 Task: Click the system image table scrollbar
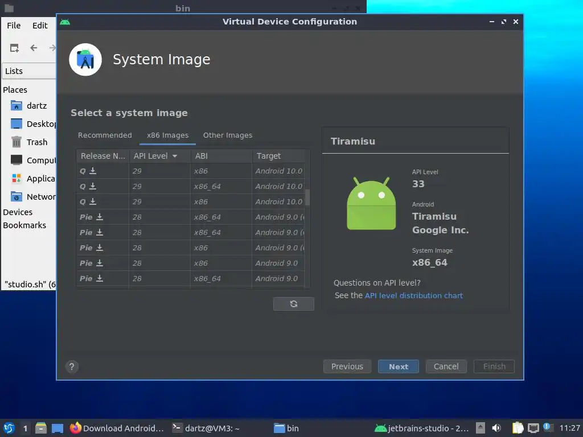[x=307, y=197]
